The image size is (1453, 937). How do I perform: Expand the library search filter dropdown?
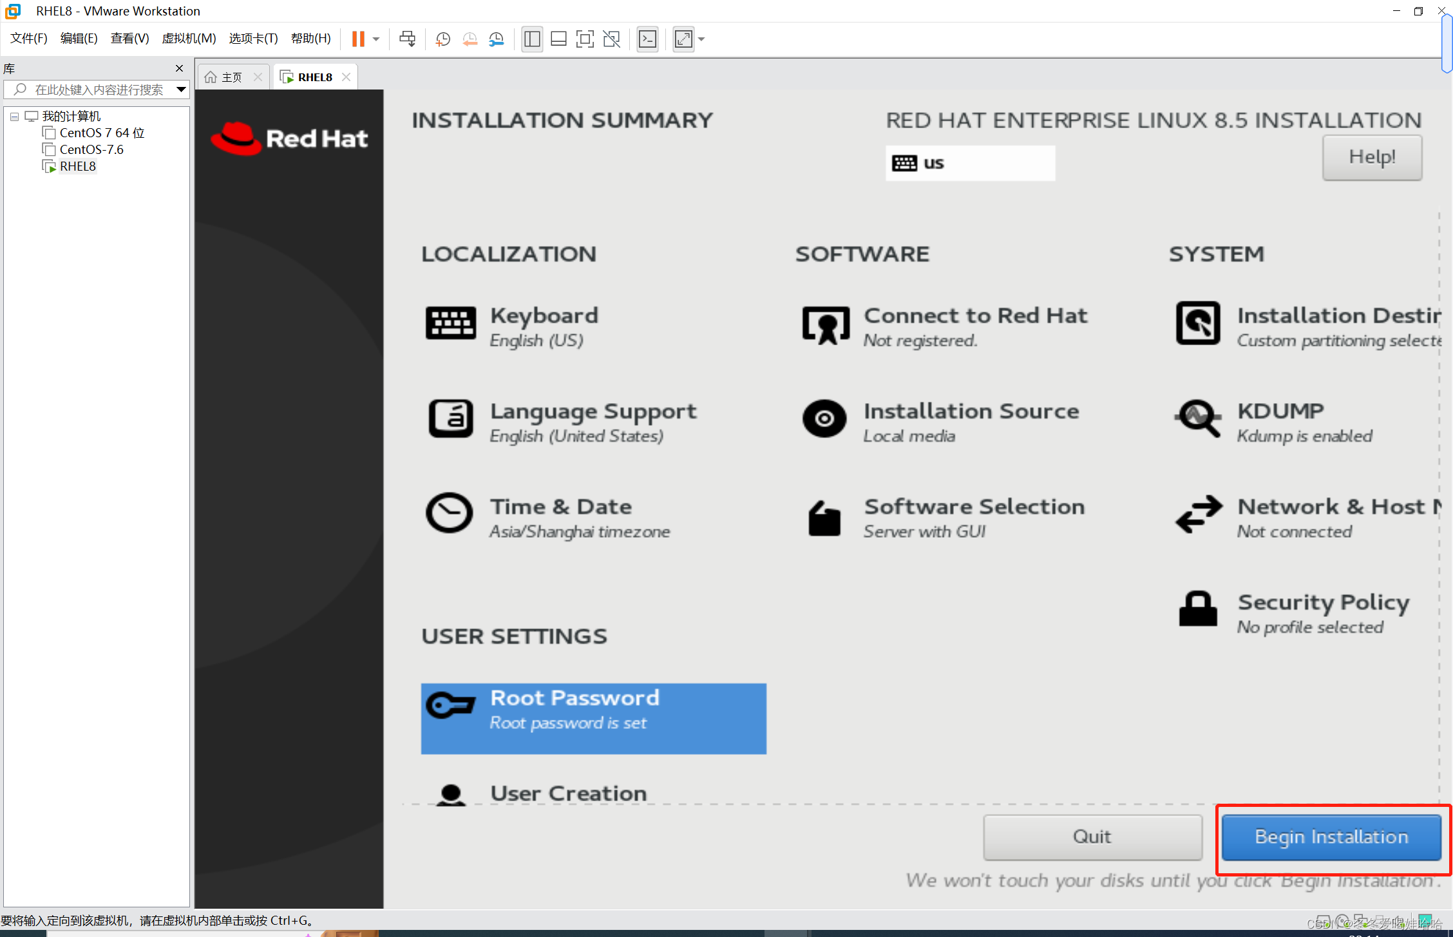point(181,90)
